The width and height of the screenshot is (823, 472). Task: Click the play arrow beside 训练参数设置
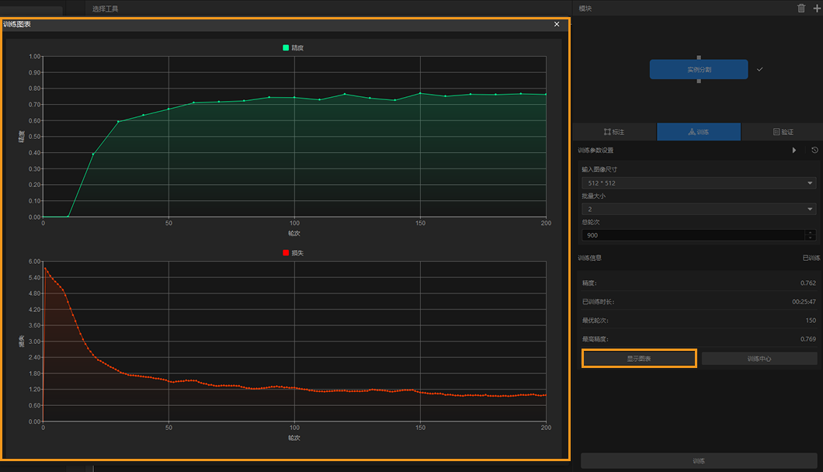[794, 150]
